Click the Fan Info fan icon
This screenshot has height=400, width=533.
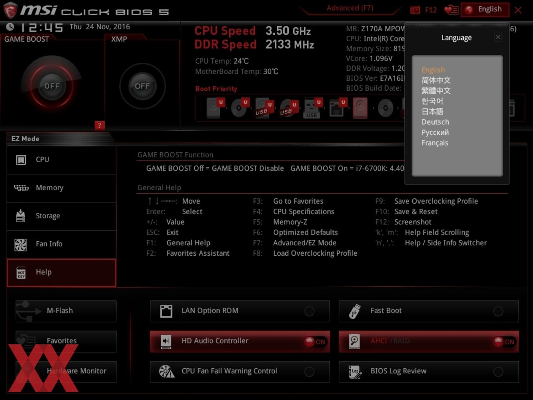click(20, 245)
